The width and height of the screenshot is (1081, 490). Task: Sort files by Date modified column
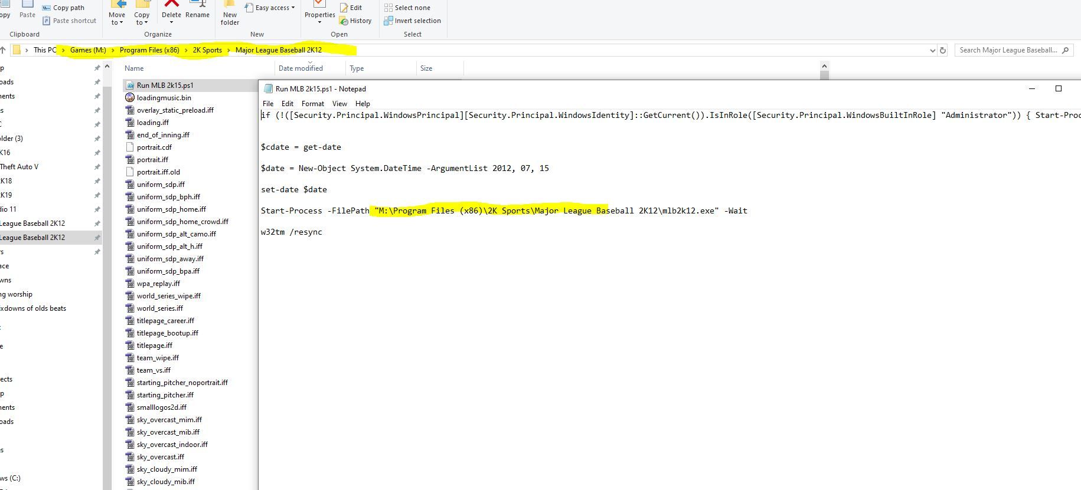[301, 68]
